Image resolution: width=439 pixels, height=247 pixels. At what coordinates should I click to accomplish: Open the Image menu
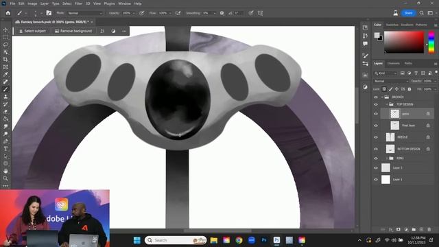click(x=32, y=3)
